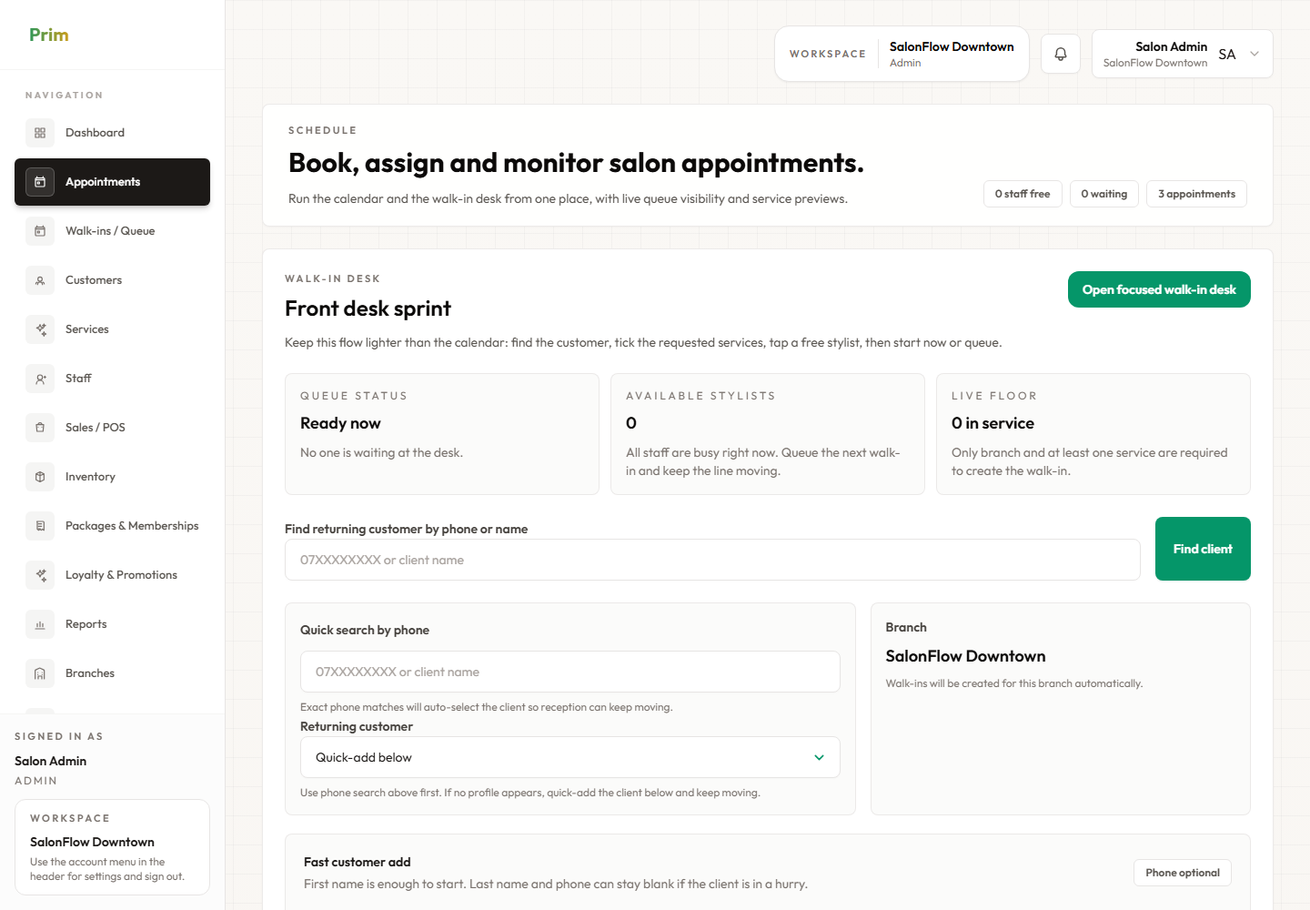Click the Walk-ins / Queue icon
This screenshot has height=910, width=1310.
pyautogui.click(x=40, y=231)
